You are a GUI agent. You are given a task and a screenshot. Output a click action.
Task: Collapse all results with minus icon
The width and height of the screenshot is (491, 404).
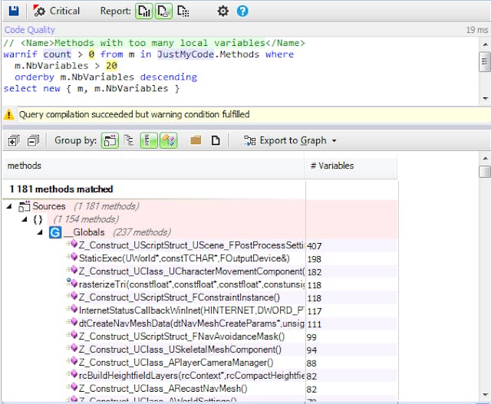click(33, 140)
